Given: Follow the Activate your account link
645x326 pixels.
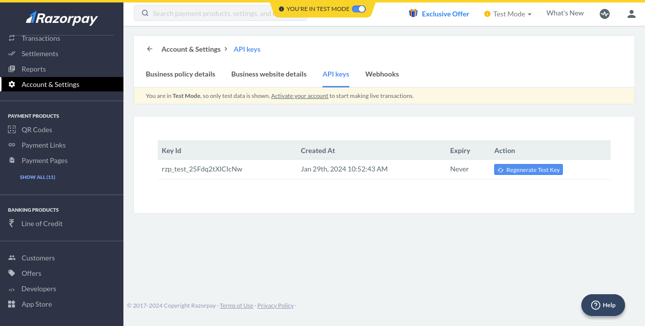Looking at the screenshot, I should 300,95.
